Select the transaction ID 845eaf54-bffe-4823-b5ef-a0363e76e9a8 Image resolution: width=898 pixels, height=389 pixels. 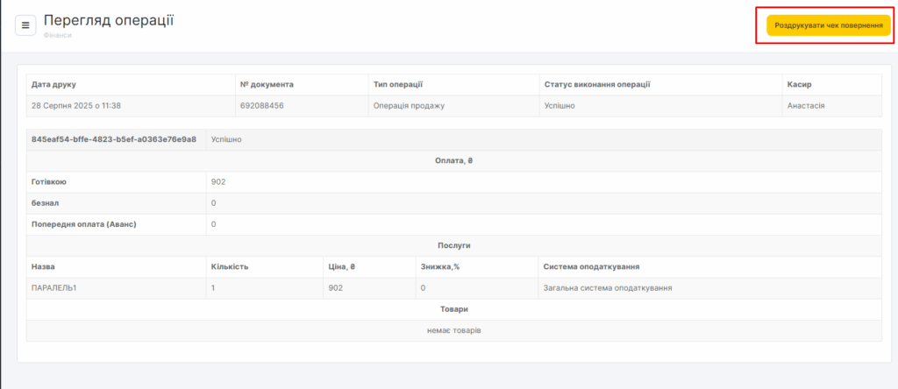click(114, 139)
